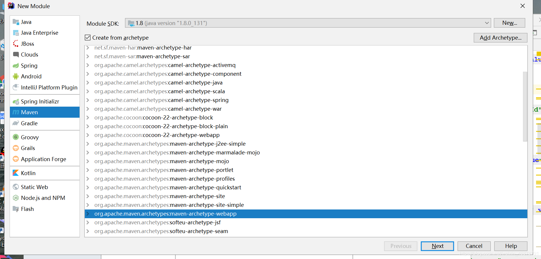Open Help for New Module
Screen dimensions: 541x259
pyautogui.click(x=511, y=246)
